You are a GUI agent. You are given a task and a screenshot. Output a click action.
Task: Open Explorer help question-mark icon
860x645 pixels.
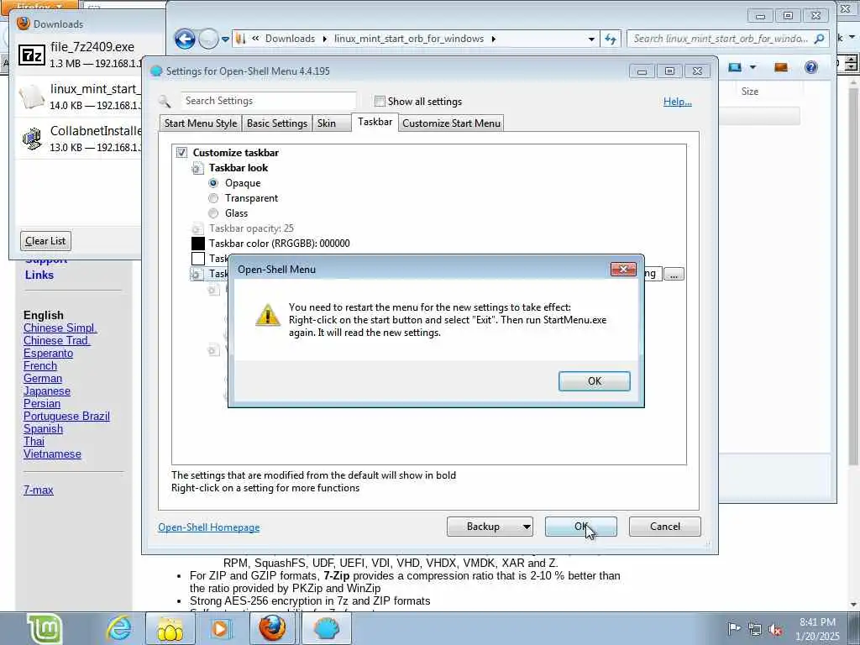[x=810, y=67]
